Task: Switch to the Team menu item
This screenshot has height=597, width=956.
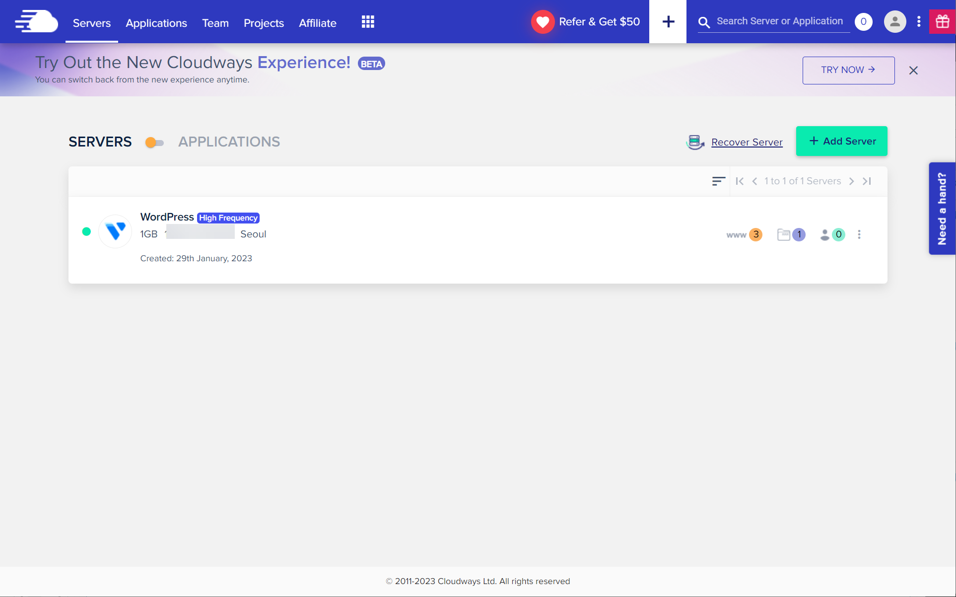Action: click(215, 23)
